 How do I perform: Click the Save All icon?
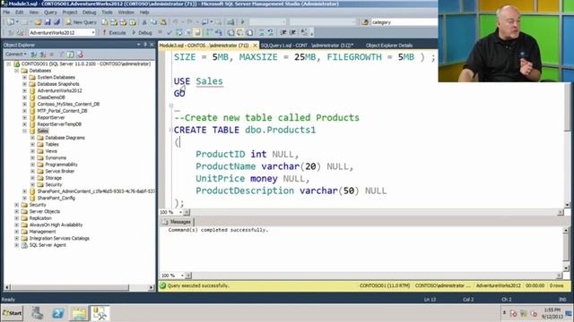tap(57, 22)
